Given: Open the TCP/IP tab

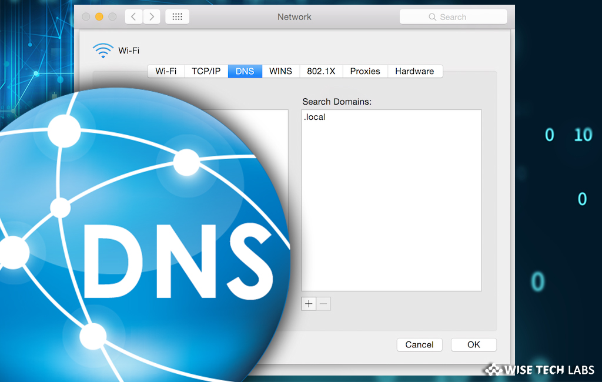Looking at the screenshot, I should click(x=206, y=71).
